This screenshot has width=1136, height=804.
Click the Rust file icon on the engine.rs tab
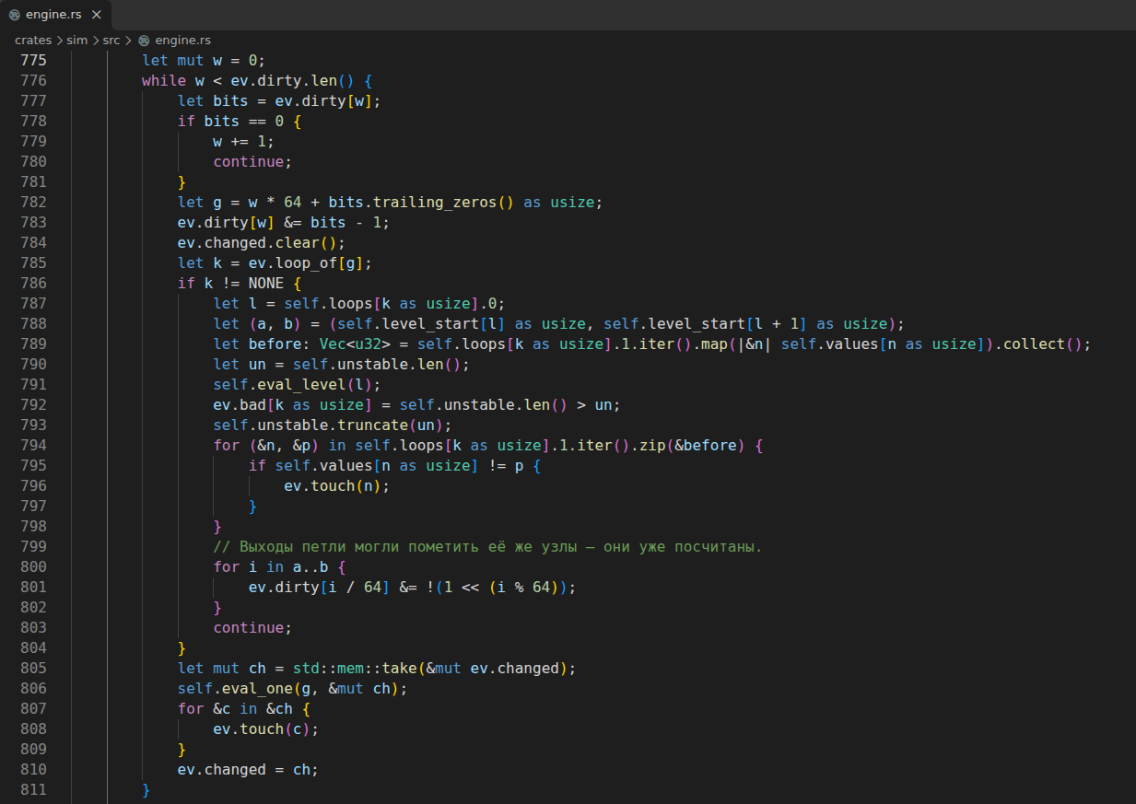(14, 16)
